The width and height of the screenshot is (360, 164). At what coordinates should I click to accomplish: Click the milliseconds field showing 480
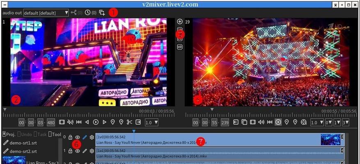[x=51, y=123]
